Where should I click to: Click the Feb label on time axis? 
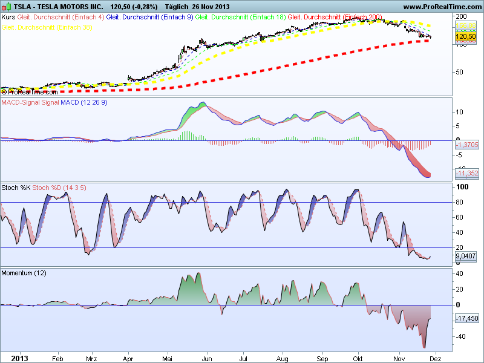coord(57,359)
